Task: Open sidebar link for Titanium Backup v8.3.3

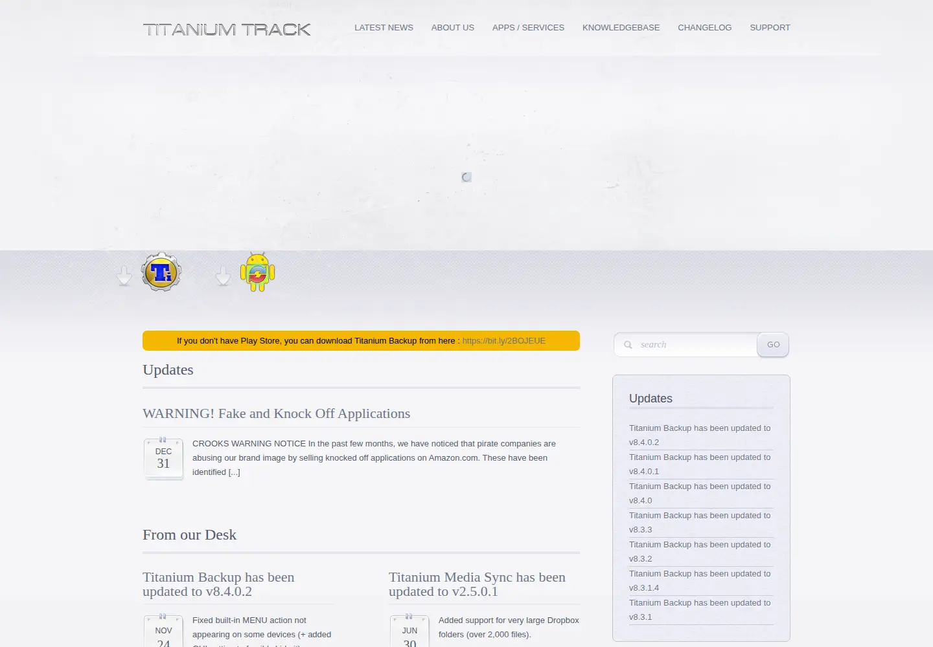Action: coord(700,523)
